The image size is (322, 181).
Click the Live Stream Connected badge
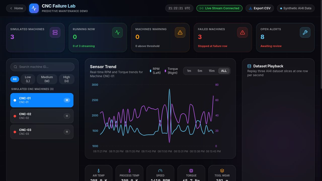click(219, 8)
